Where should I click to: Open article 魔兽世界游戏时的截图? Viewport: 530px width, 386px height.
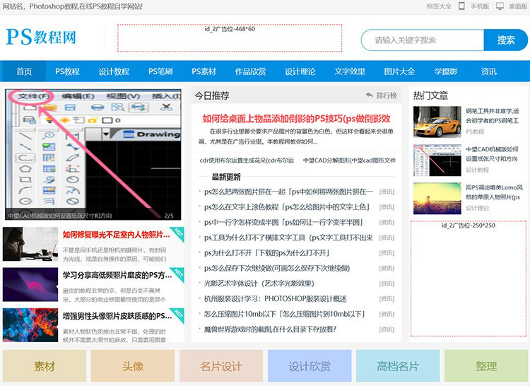(x=270, y=329)
